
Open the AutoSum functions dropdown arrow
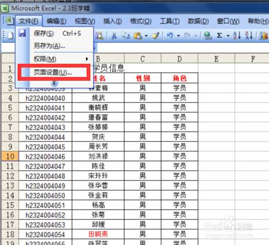tap(228, 36)
